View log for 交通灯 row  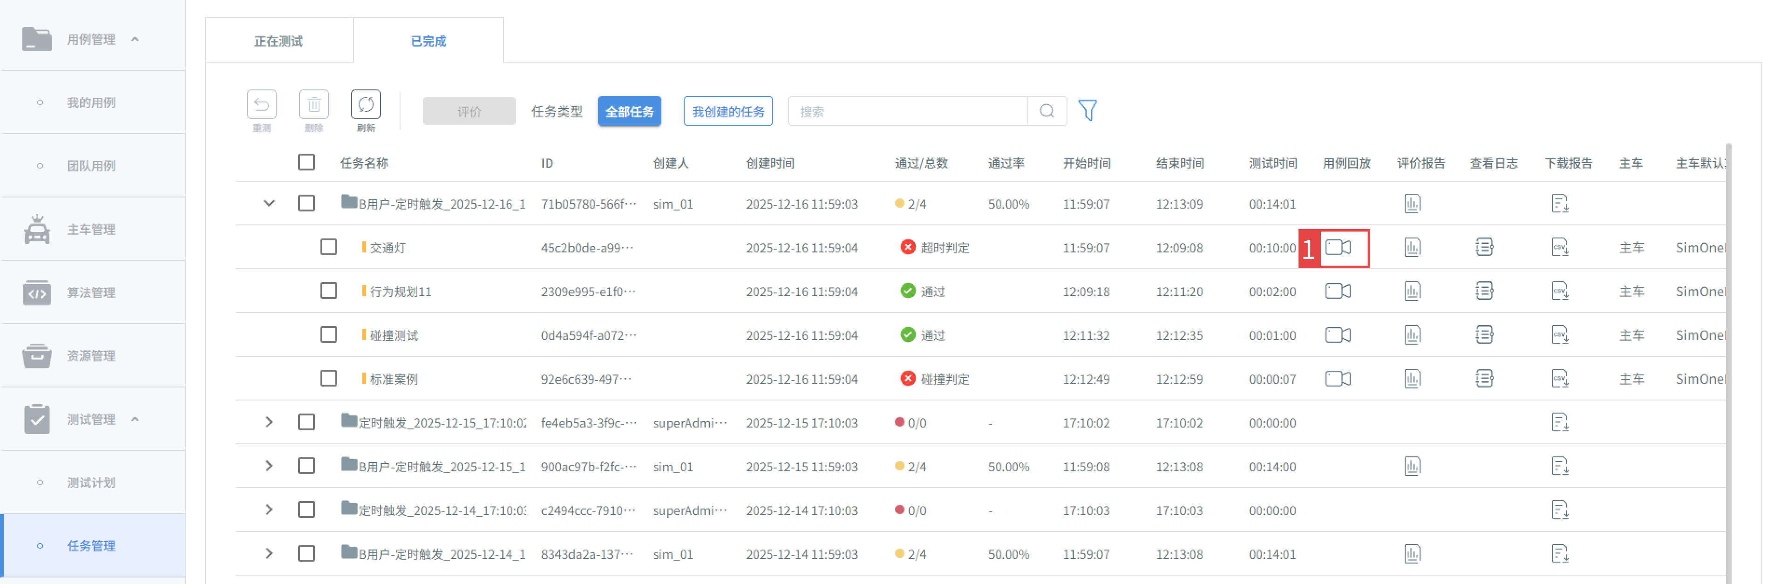tap(1484, 247)
